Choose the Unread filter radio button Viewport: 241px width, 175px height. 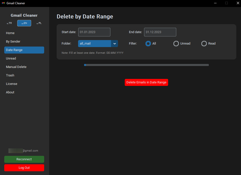click(176, 44)
